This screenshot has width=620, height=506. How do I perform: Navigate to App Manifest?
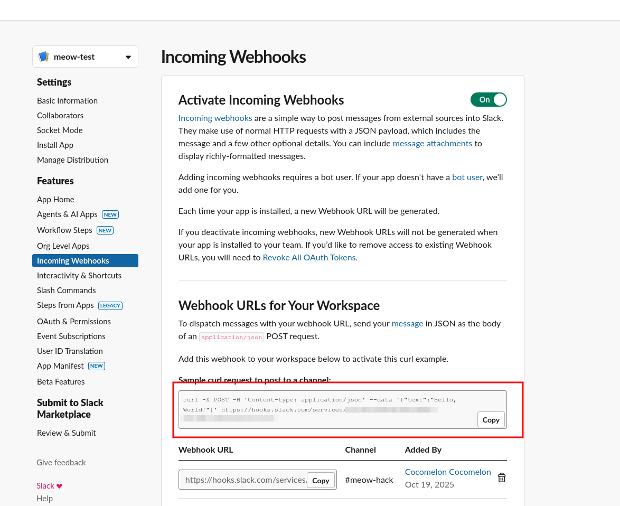(60, 366)
